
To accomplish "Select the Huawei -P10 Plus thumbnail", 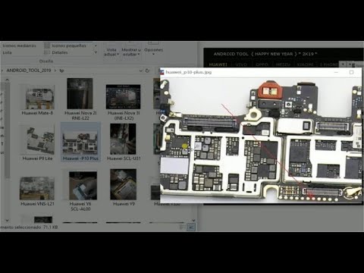I will [80, 143].
